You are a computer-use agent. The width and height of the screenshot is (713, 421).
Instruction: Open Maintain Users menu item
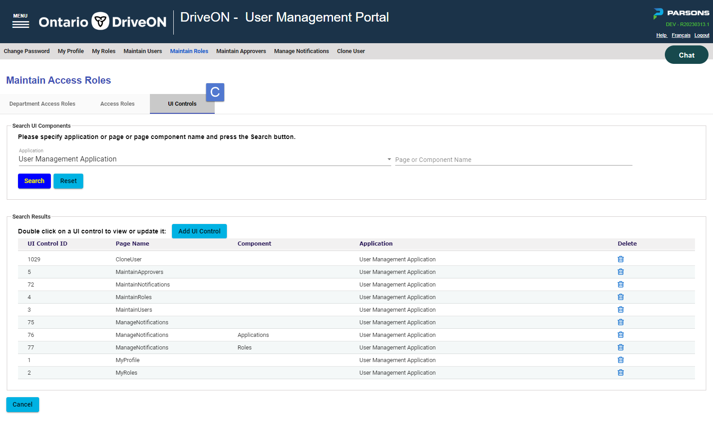pos(143,51)
